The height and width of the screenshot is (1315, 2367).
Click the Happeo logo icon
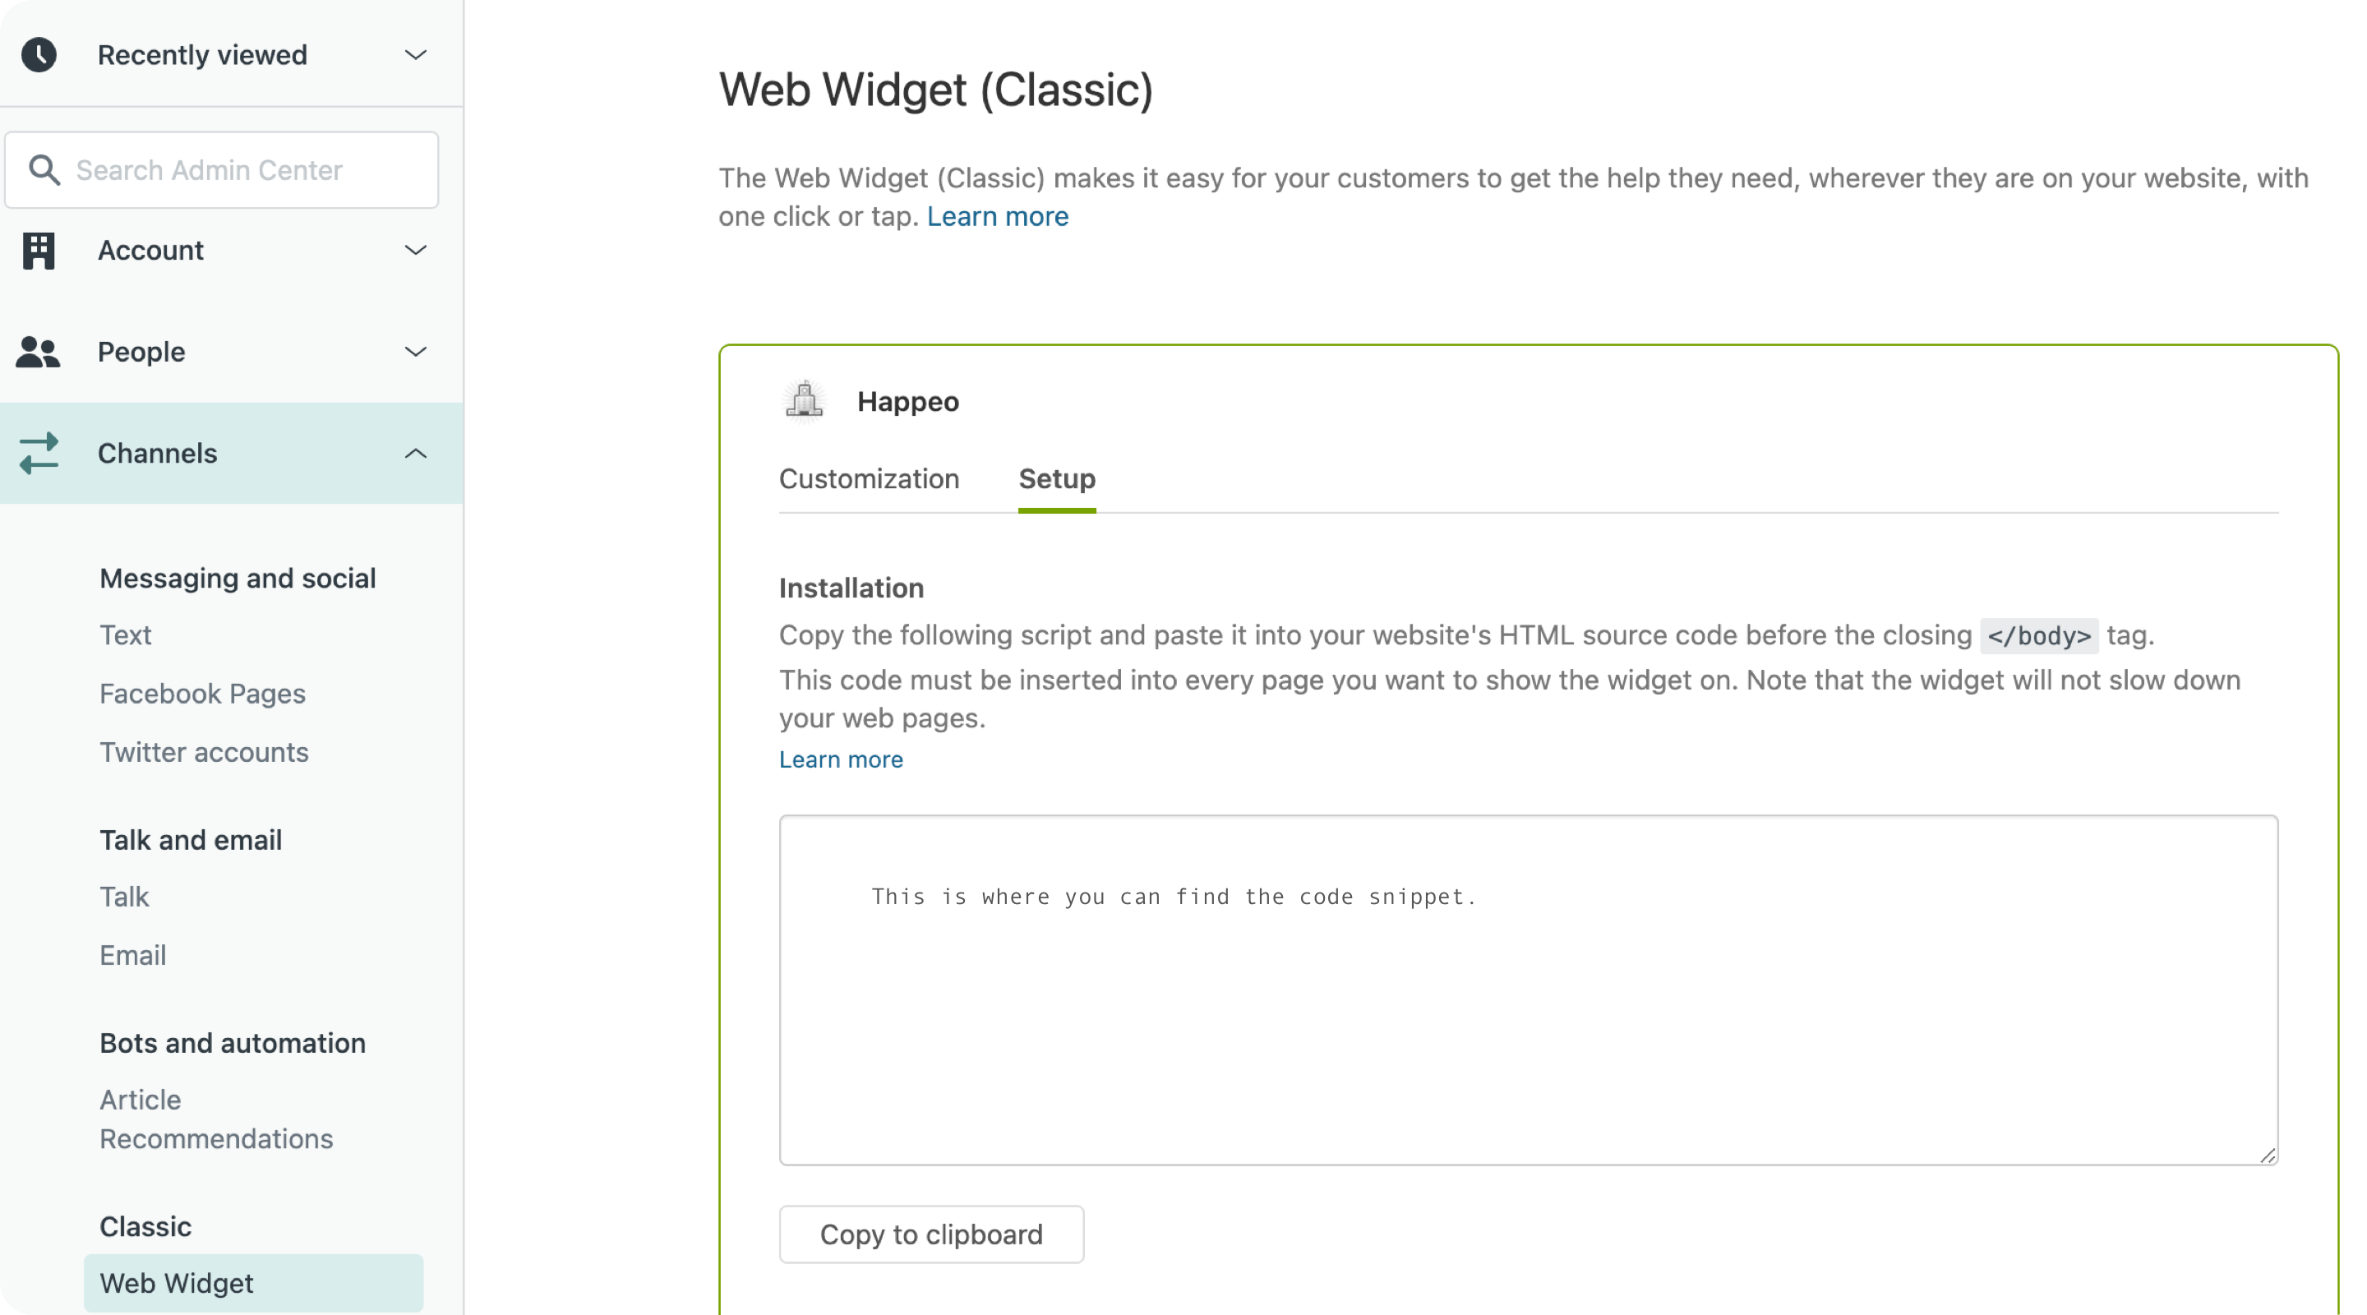pyautogui.click(x=805, y=400)
